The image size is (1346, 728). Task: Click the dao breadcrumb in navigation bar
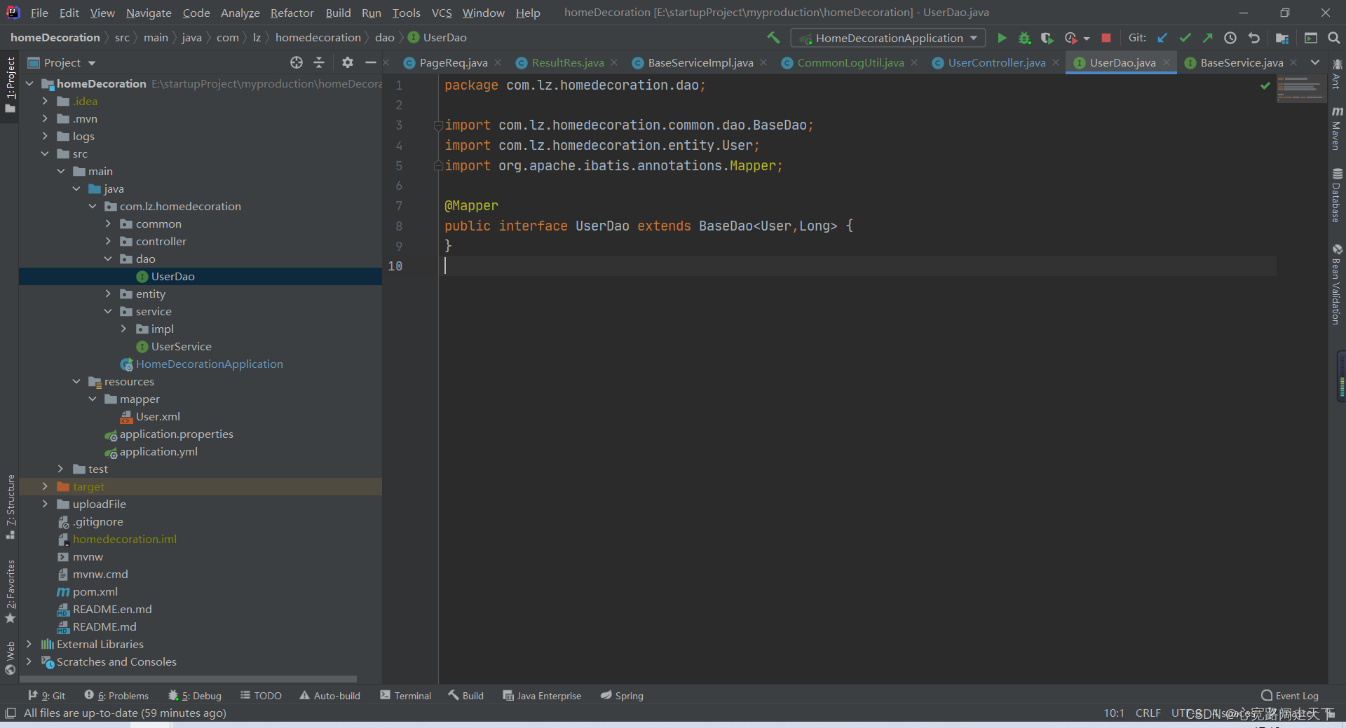pos(384,37)
